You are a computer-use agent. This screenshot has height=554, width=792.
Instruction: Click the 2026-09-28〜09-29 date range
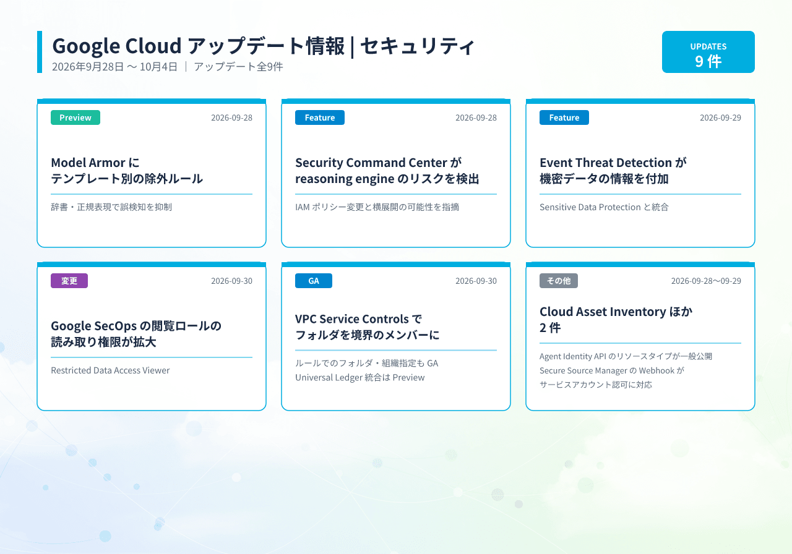pyautogui.click(x=706, y=281)
